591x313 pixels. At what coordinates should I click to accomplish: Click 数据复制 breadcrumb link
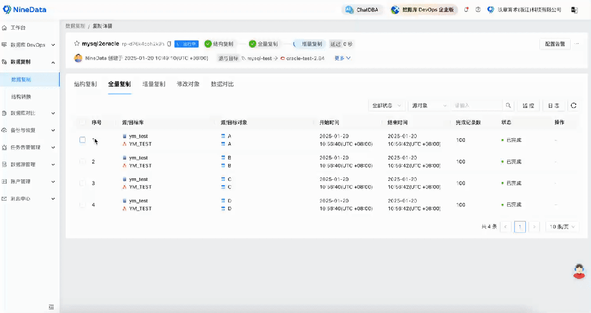[x=75, y=26]
